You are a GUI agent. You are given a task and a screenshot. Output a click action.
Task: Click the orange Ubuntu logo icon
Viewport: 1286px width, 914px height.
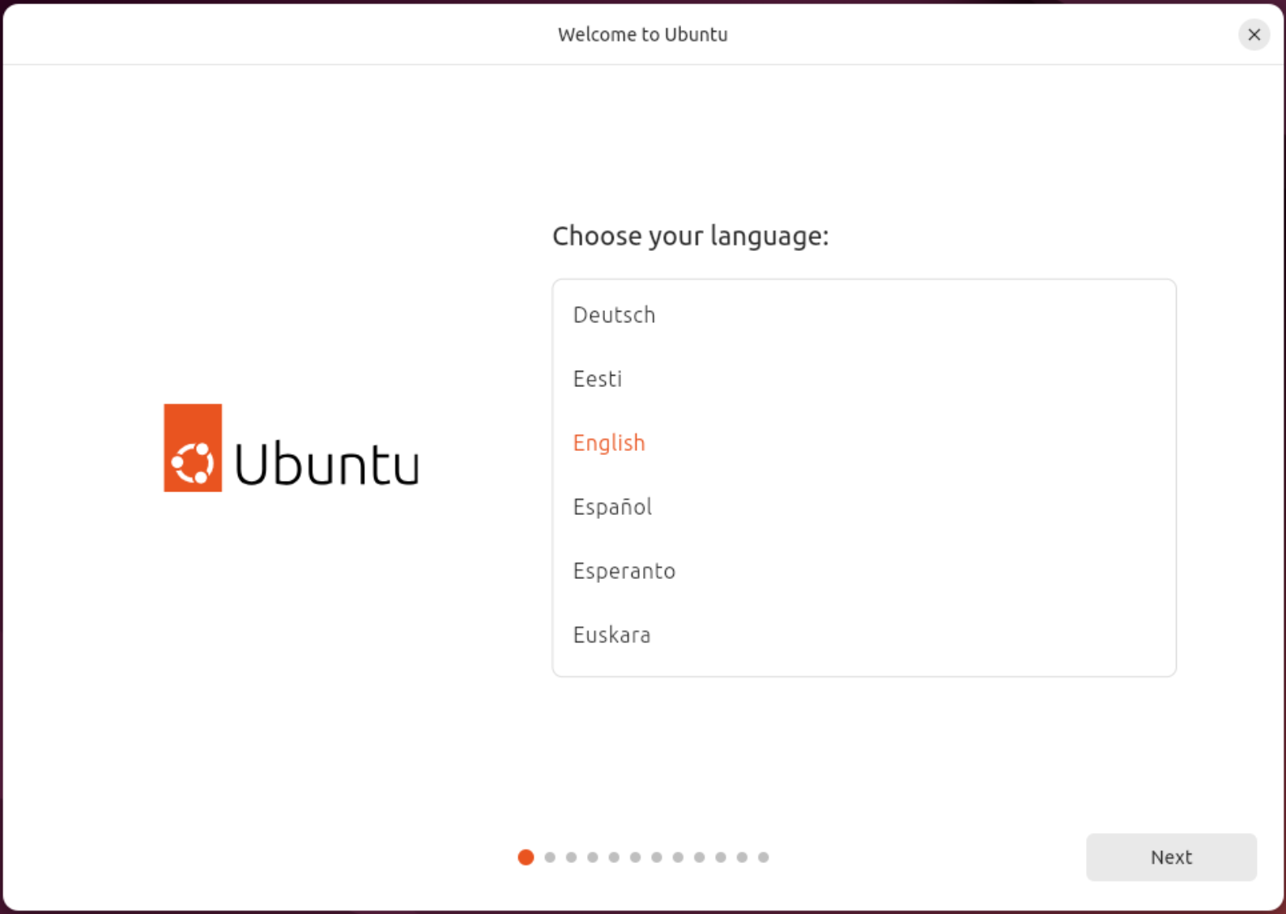click(193, 448)
